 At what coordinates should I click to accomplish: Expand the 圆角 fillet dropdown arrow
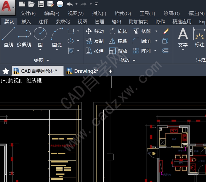[x=156, y=41]
